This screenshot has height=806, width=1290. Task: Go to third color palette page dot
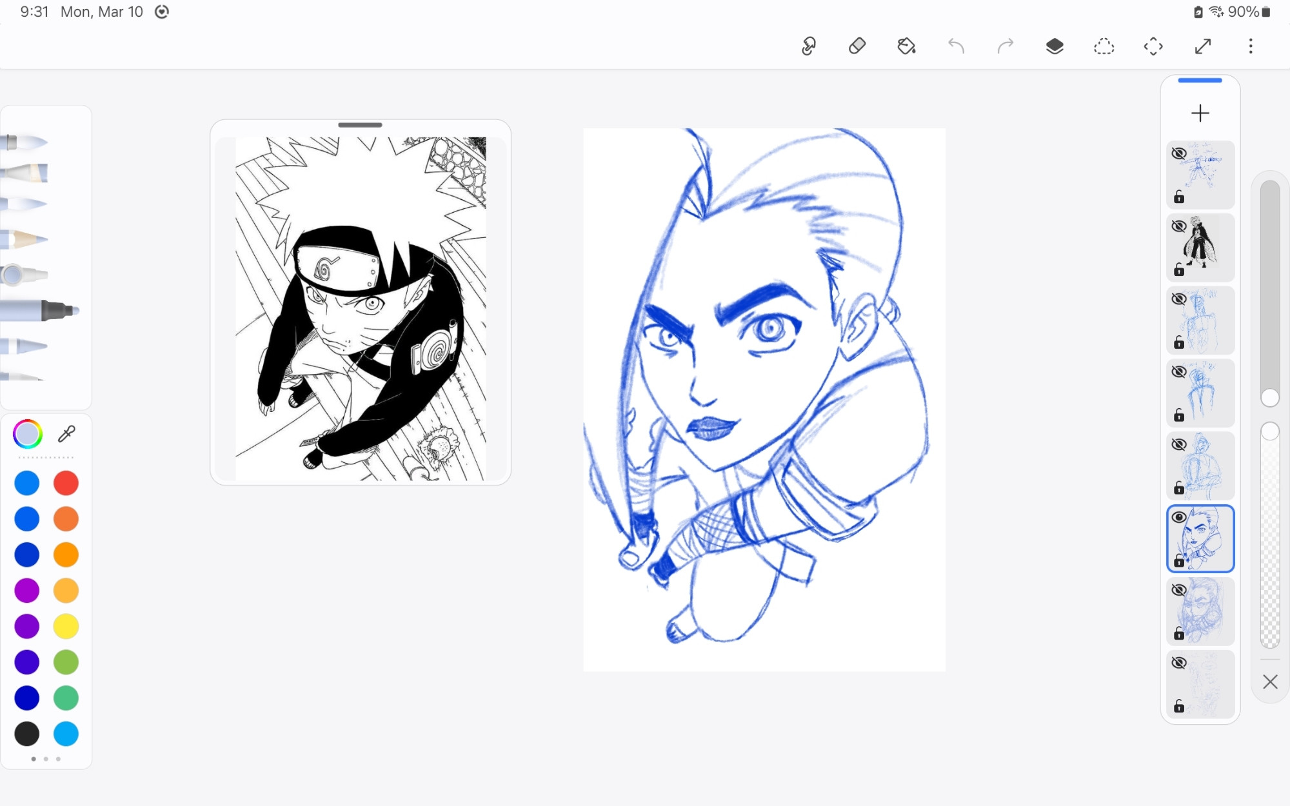pyautogui.click(x=58, y=759)
